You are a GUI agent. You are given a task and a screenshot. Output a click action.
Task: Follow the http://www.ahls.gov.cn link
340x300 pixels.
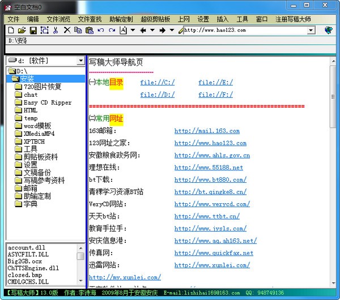tap(212, 155)
